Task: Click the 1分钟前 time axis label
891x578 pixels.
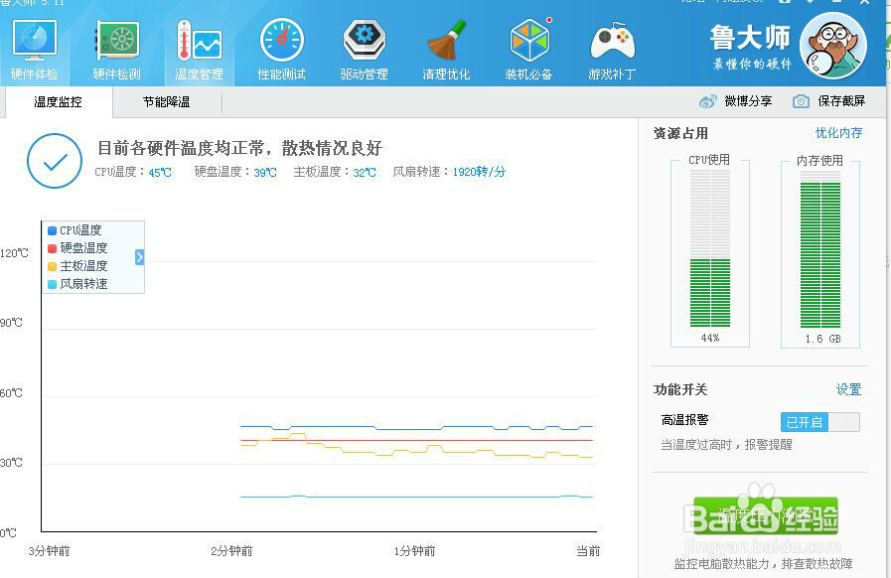Action: (x=415, y=551)
